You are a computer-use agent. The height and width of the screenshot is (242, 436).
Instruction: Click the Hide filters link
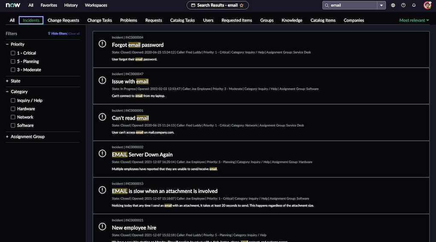(57, 34)
